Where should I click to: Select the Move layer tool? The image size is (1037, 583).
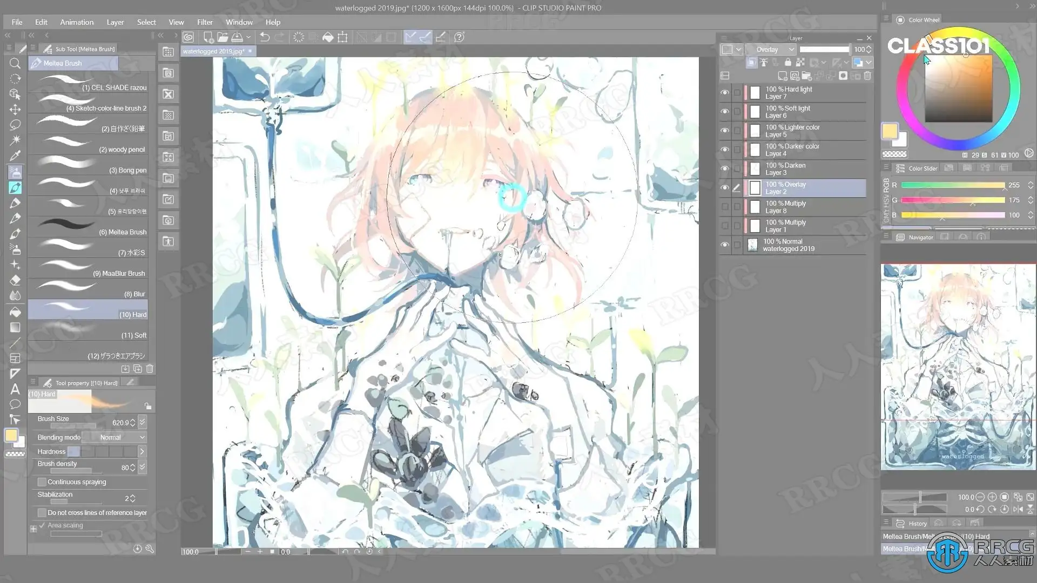pos(15,110)
